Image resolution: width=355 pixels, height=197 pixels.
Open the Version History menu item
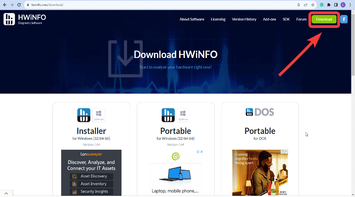(244, 19)
